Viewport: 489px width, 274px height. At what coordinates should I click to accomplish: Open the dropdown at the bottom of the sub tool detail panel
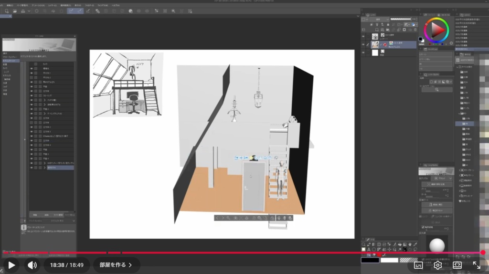coord(74,221)
